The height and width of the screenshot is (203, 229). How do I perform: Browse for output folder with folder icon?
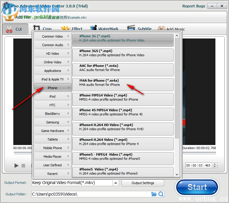[x=154, y=194]
